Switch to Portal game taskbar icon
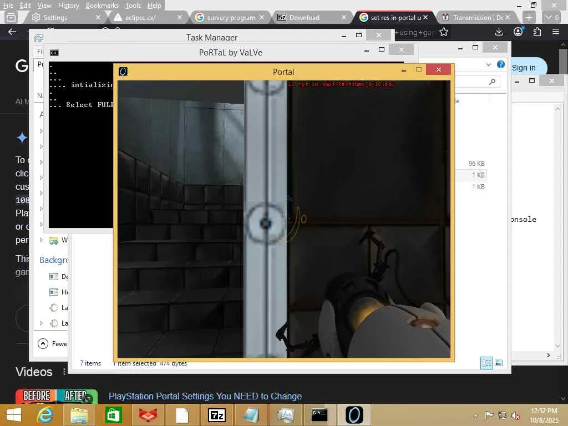Viewport: 568px width, 426px height. pos(354,415)
